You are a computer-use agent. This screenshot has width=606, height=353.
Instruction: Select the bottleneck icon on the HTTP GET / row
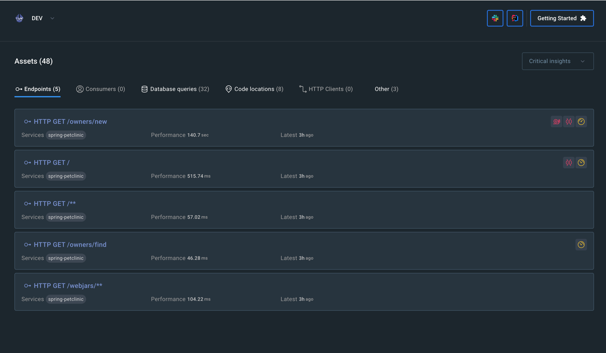click(x=569, y=162)
